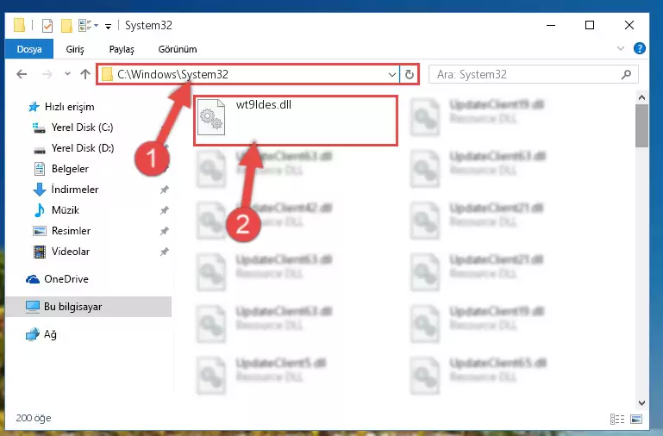Open the recent locations dropdown arrow
Image resolution: width=663 pixels, height=436 pixels.
point(67,74)
